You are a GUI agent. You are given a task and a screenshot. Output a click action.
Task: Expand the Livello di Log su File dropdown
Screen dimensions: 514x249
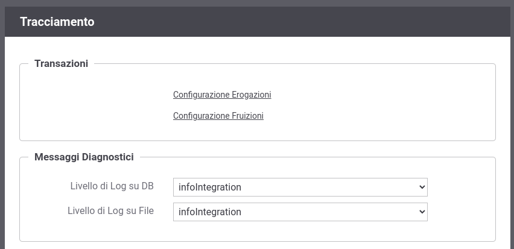[x=300, y=212]
